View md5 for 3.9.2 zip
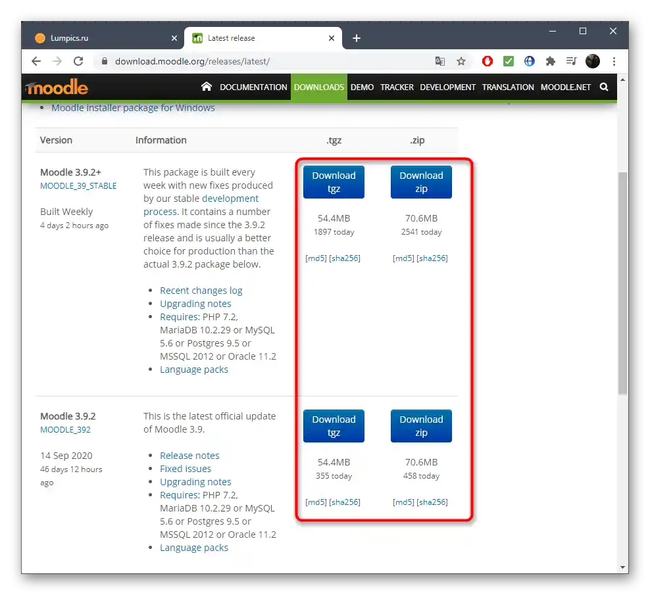 point(403,502)
